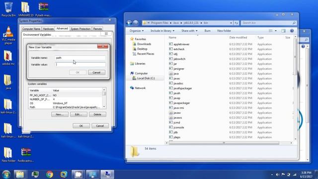Go back in Explorer window

pos(129,23)
